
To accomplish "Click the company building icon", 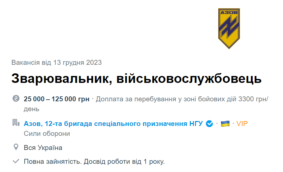I will [16, 123].
